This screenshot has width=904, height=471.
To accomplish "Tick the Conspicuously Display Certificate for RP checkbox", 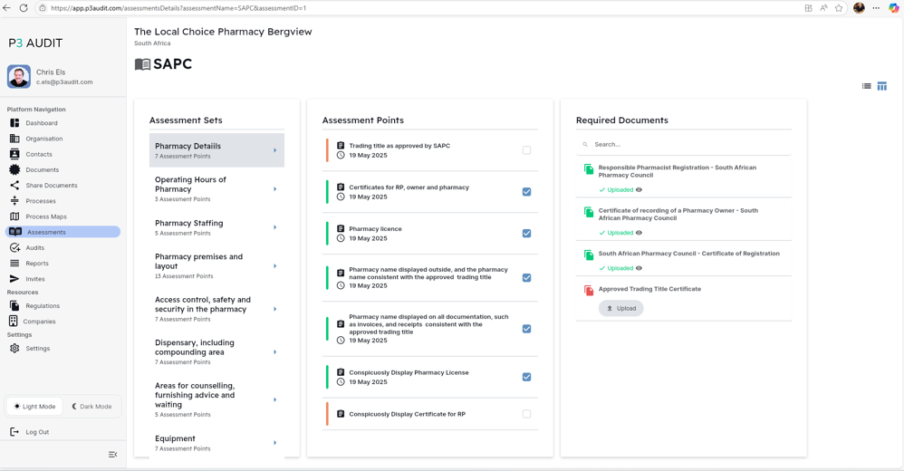I will [x=526, y=414].
